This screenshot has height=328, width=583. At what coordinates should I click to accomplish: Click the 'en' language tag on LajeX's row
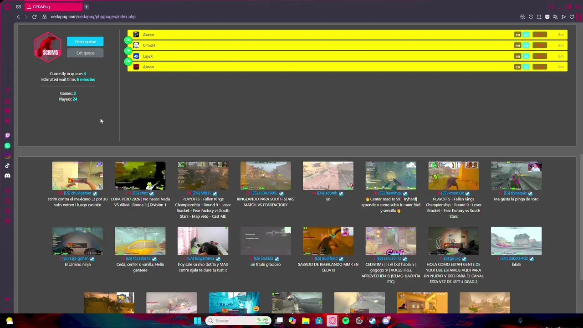tap(517, 56)
